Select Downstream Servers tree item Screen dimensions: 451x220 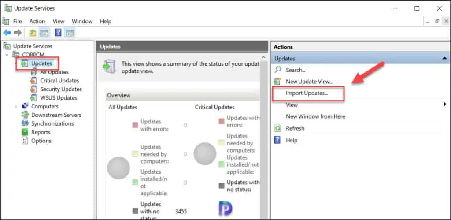56,115
